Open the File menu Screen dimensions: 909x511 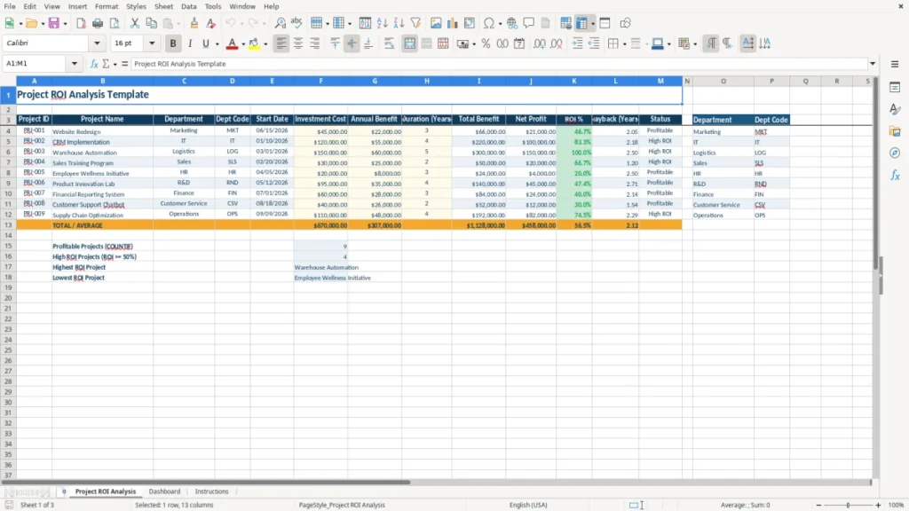tap(10, 6)
